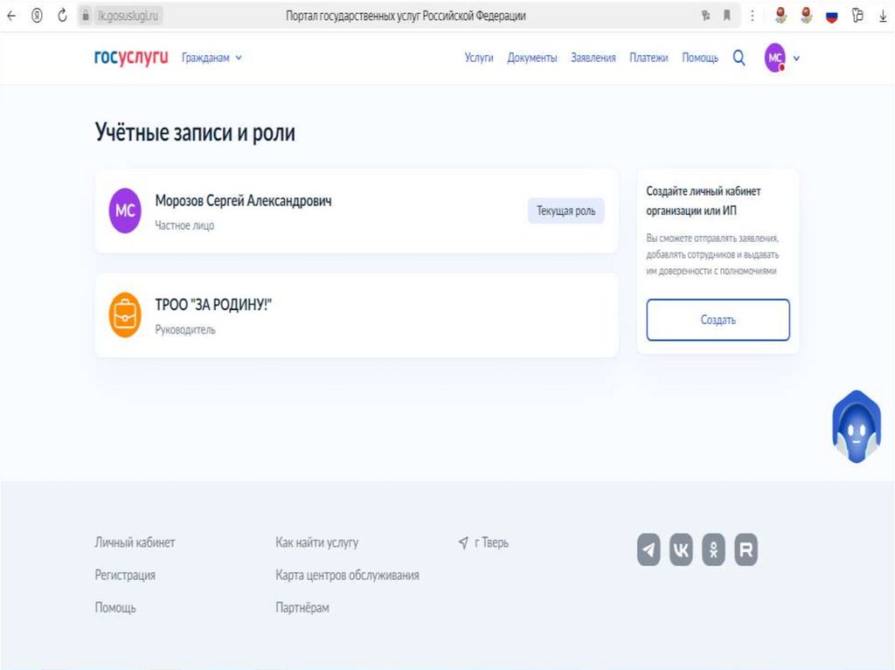
Task: Open browser downloads arrow icon
Action: tap(881, 16)
